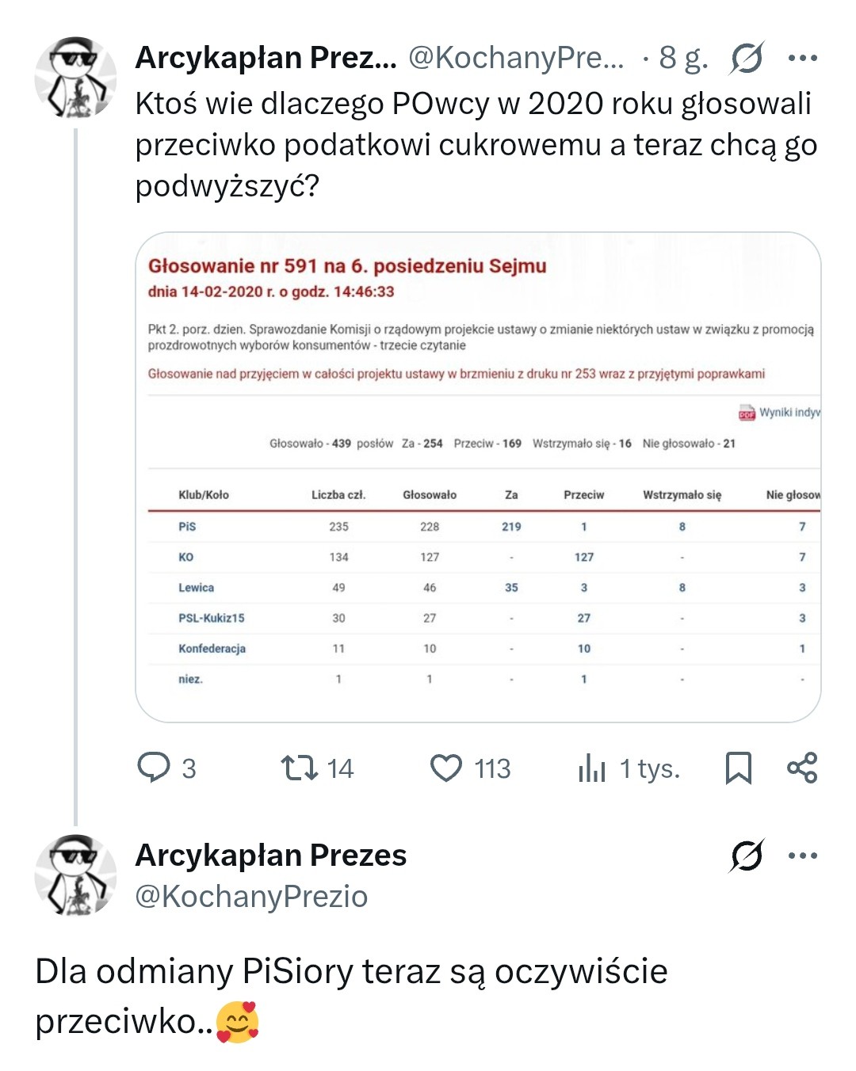View tweet analytics bar chart icon
The width and height of the screenshot is (856, 1071).
pyautogui.click(x=592, y=768)
